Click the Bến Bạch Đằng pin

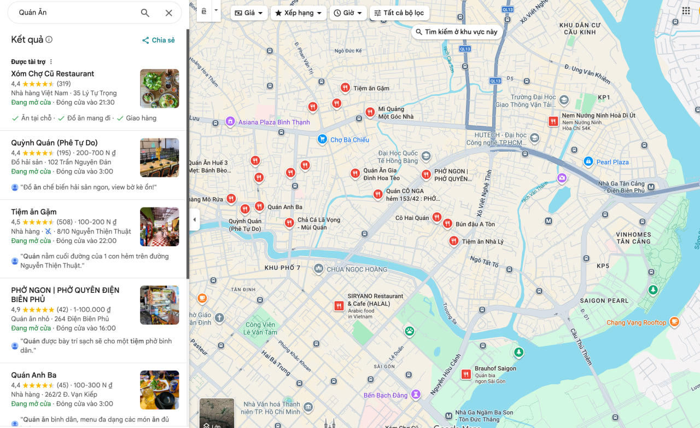tap(416, 394)
